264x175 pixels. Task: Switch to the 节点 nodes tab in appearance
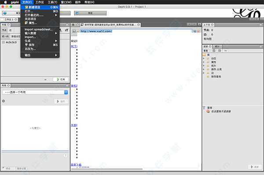tap(4, 30)
